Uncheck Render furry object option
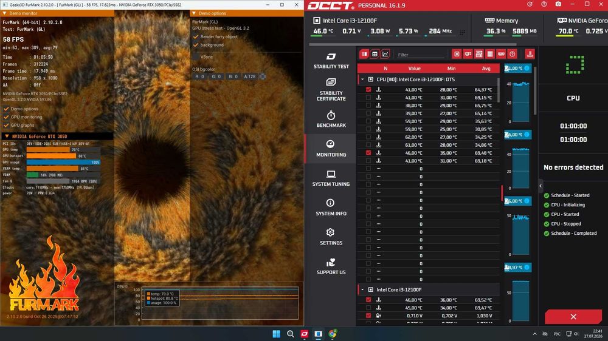This screenshot has width=608, height=341. click(195, 37)
